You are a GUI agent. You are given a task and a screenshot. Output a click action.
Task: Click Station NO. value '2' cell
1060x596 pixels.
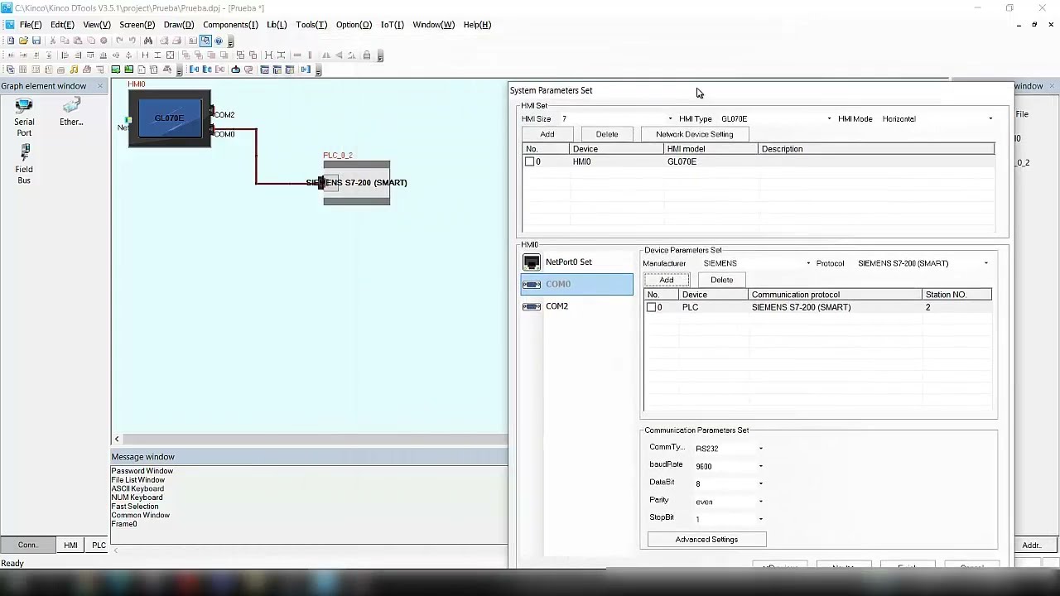click(927, 307)
